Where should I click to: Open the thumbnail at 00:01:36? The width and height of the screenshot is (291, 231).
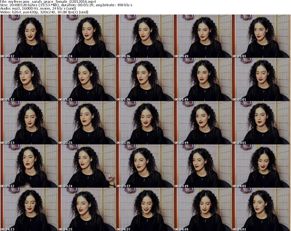145,79
